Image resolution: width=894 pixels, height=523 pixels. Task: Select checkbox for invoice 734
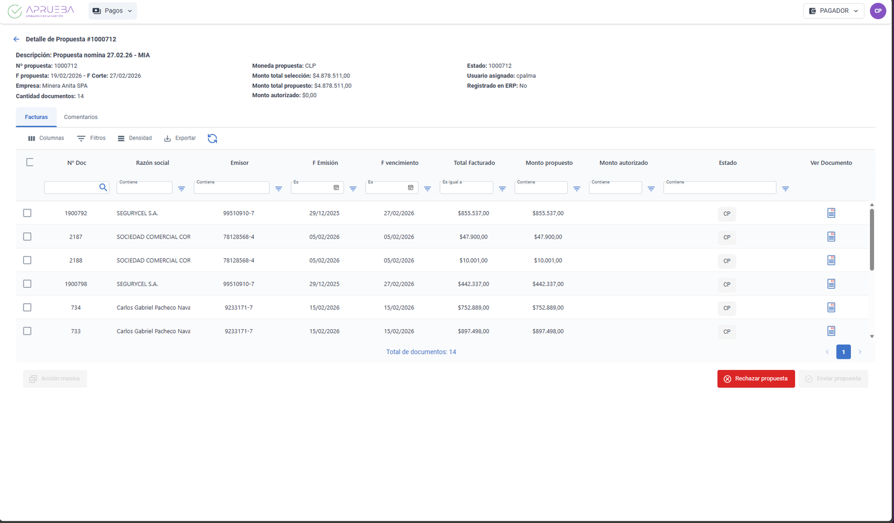(27, 308)
